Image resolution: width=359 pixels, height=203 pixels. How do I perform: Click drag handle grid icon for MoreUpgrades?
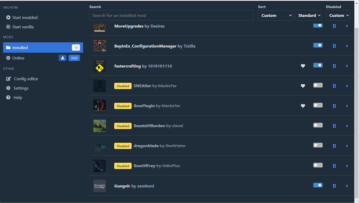[334, 26]
